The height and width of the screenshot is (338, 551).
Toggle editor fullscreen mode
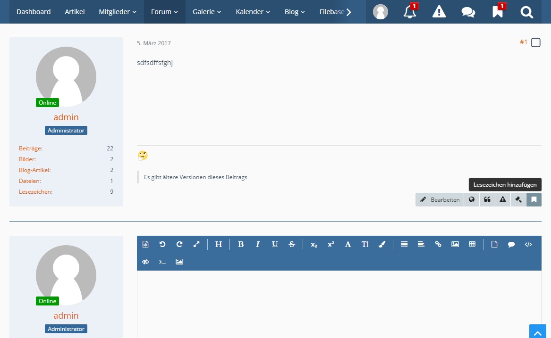[196, 244]
